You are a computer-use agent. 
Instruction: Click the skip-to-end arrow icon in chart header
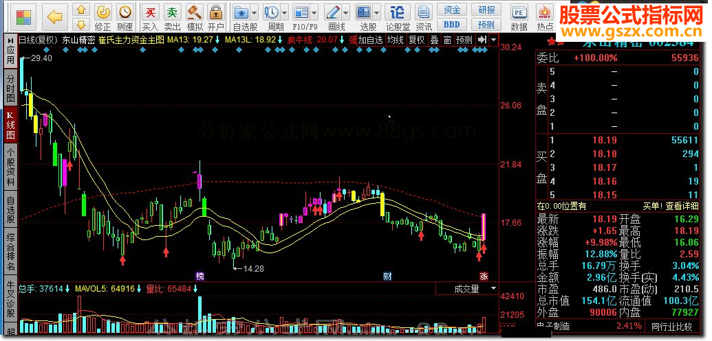tap(482, 39)
